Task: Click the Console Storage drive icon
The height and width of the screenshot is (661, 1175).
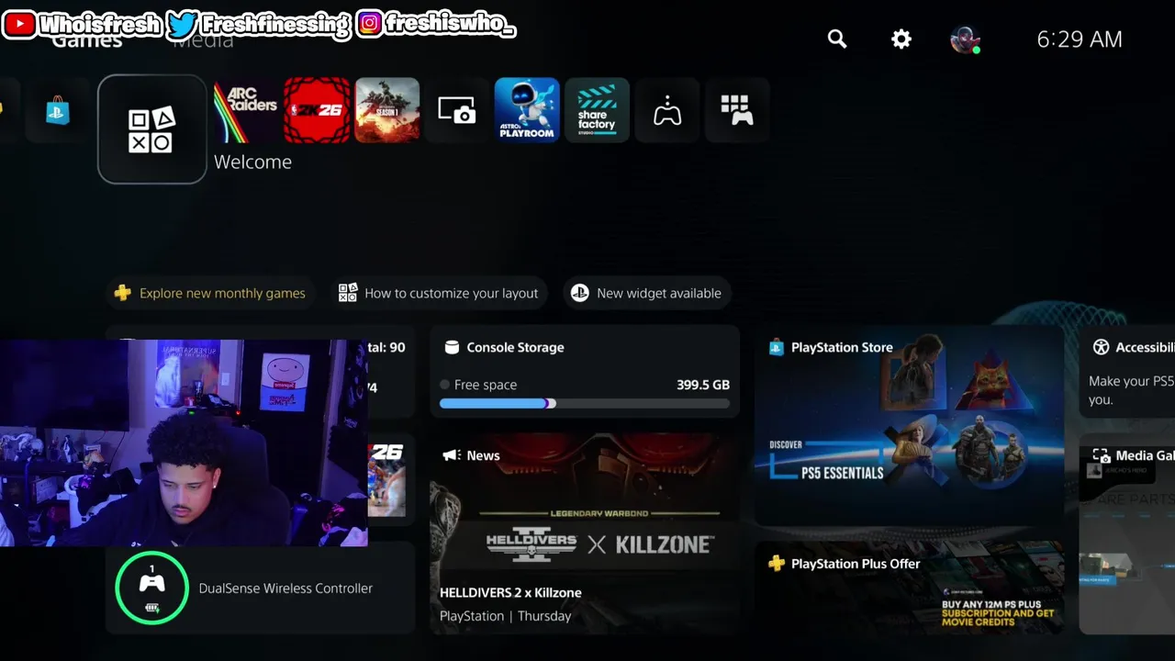Action: [452, 347]
